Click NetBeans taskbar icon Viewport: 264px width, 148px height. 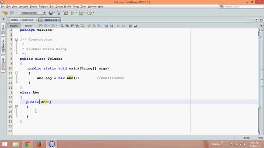[x=52, y=144]
